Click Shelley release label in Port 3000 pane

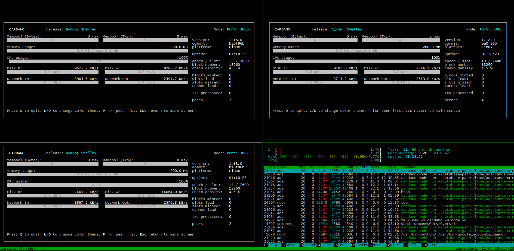(89, 29)
